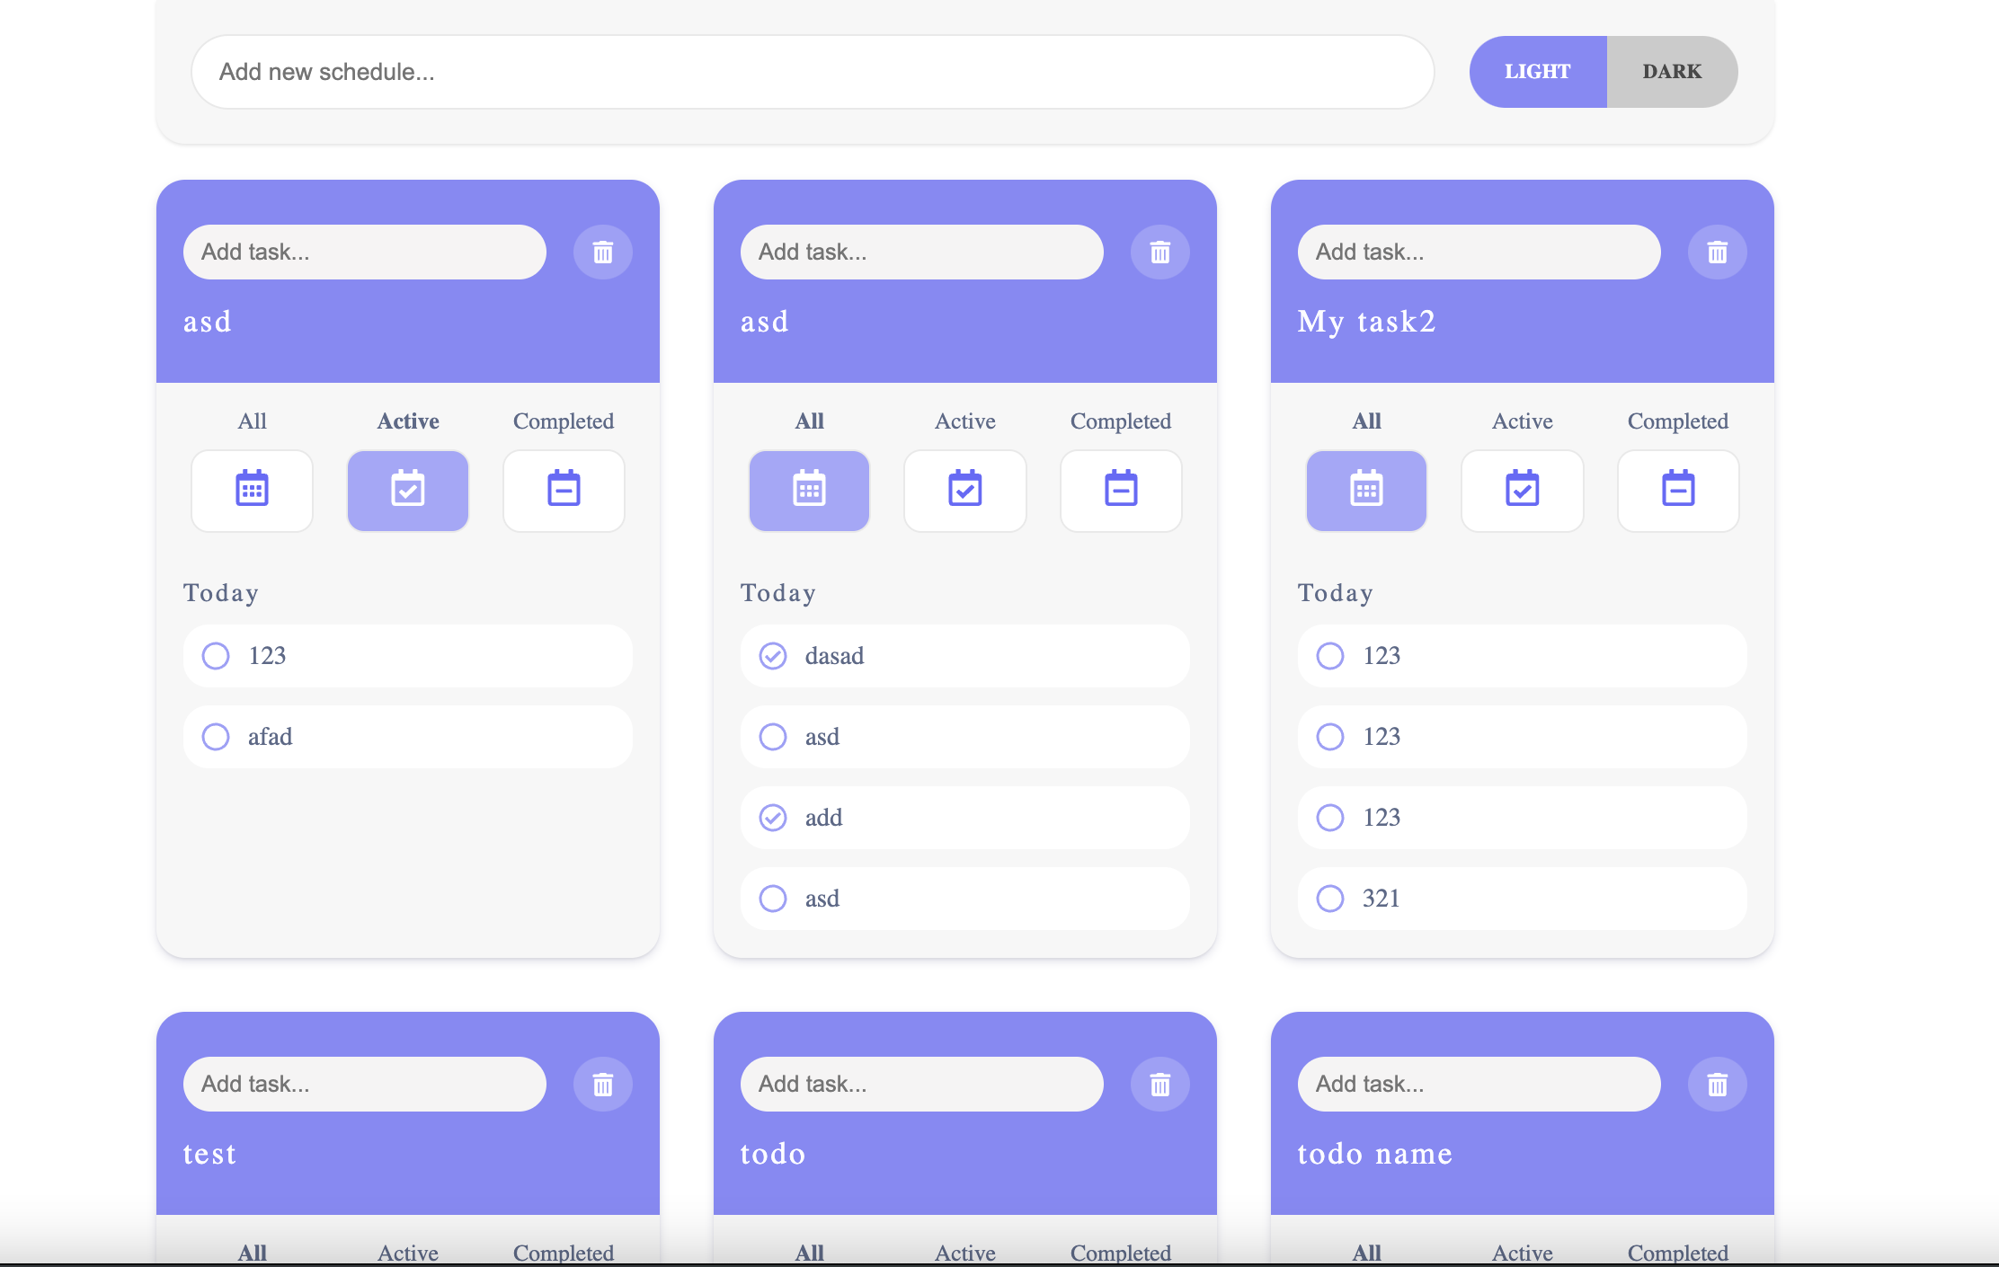Click All calendar grid icon in first asd card
Screen dimensions: 1999x1267
point(252,491)
